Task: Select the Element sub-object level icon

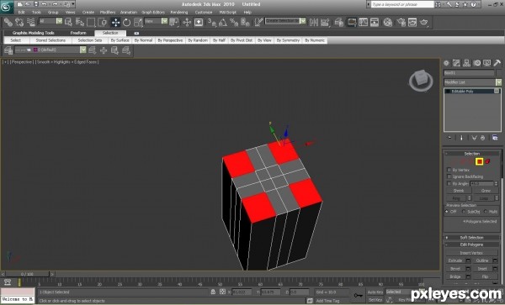Action: pos(487,161)
